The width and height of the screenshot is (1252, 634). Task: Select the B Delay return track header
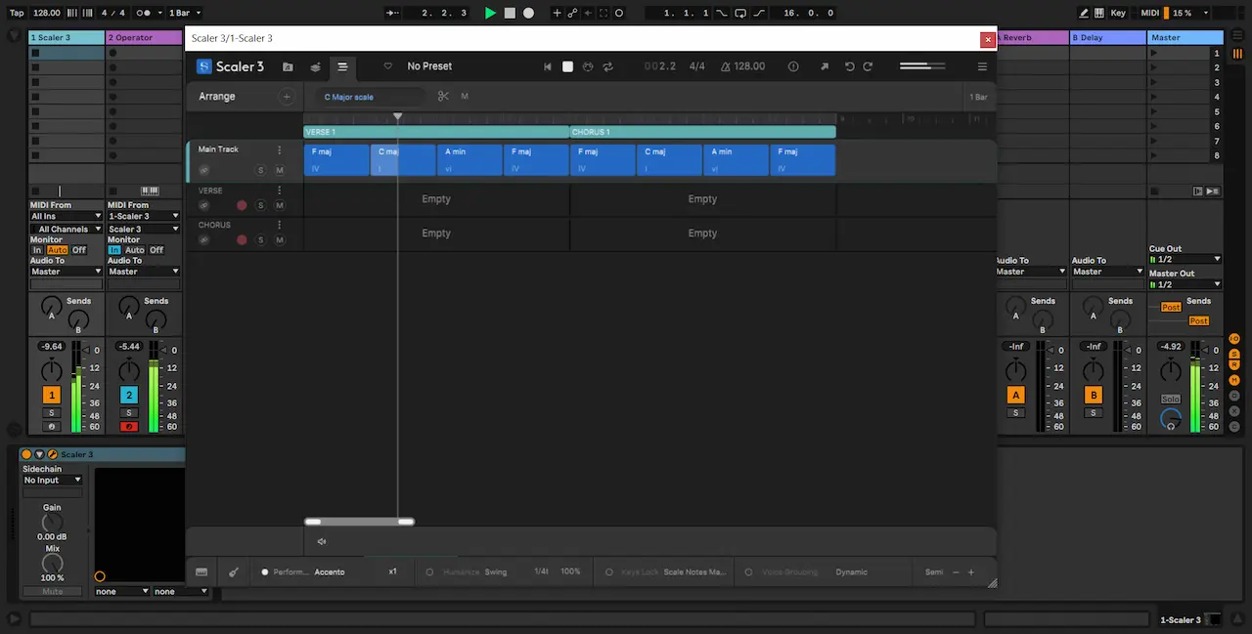click(x=1107, y=37)
